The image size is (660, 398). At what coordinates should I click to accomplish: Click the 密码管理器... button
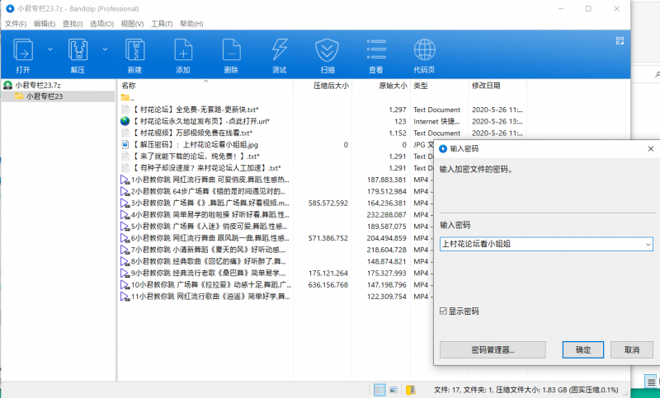coord(493,349)
